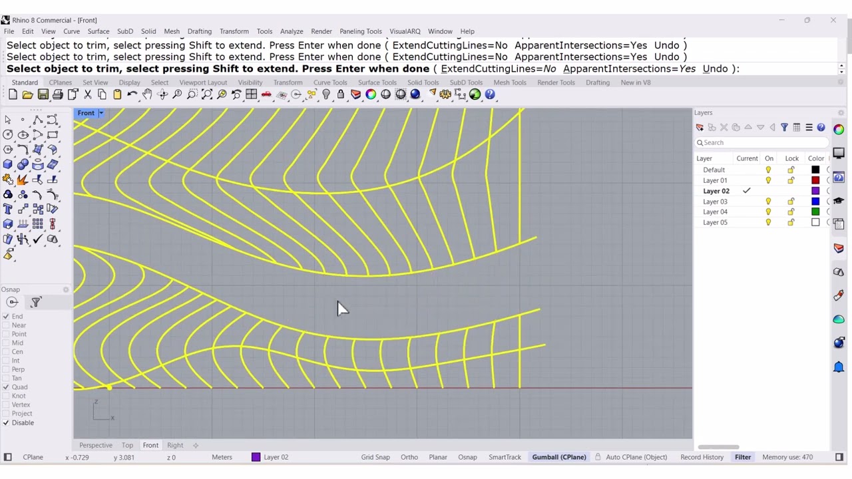Open the CPlane coordinate selector in the status bar
The height and width of the screenshot is (479, 852).
click(x=33, y=457)
